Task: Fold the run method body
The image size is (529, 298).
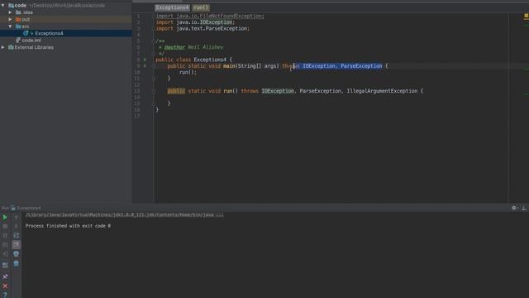Action: (x=154, y=91)
